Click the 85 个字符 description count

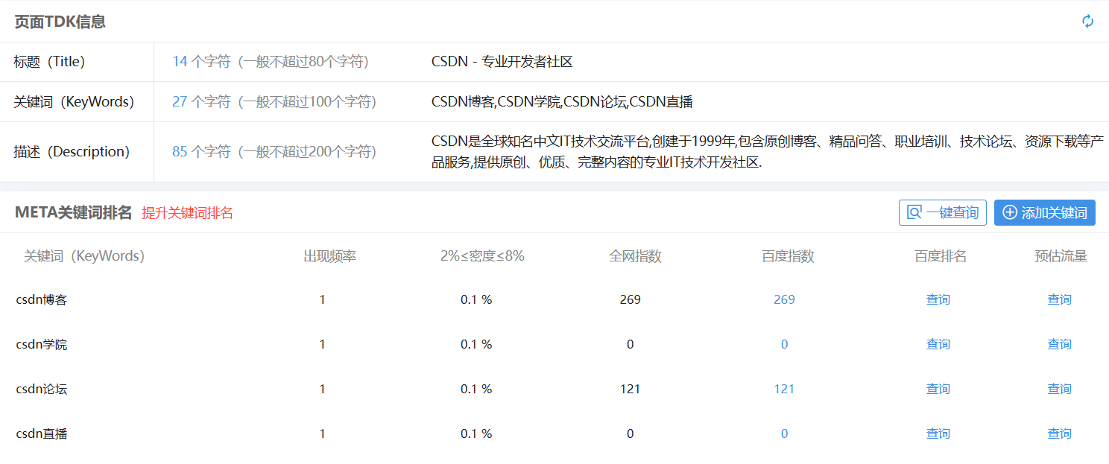click(274, 152)
